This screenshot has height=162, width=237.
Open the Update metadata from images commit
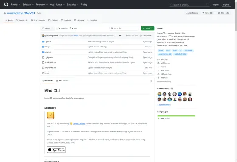click(100, 68)
